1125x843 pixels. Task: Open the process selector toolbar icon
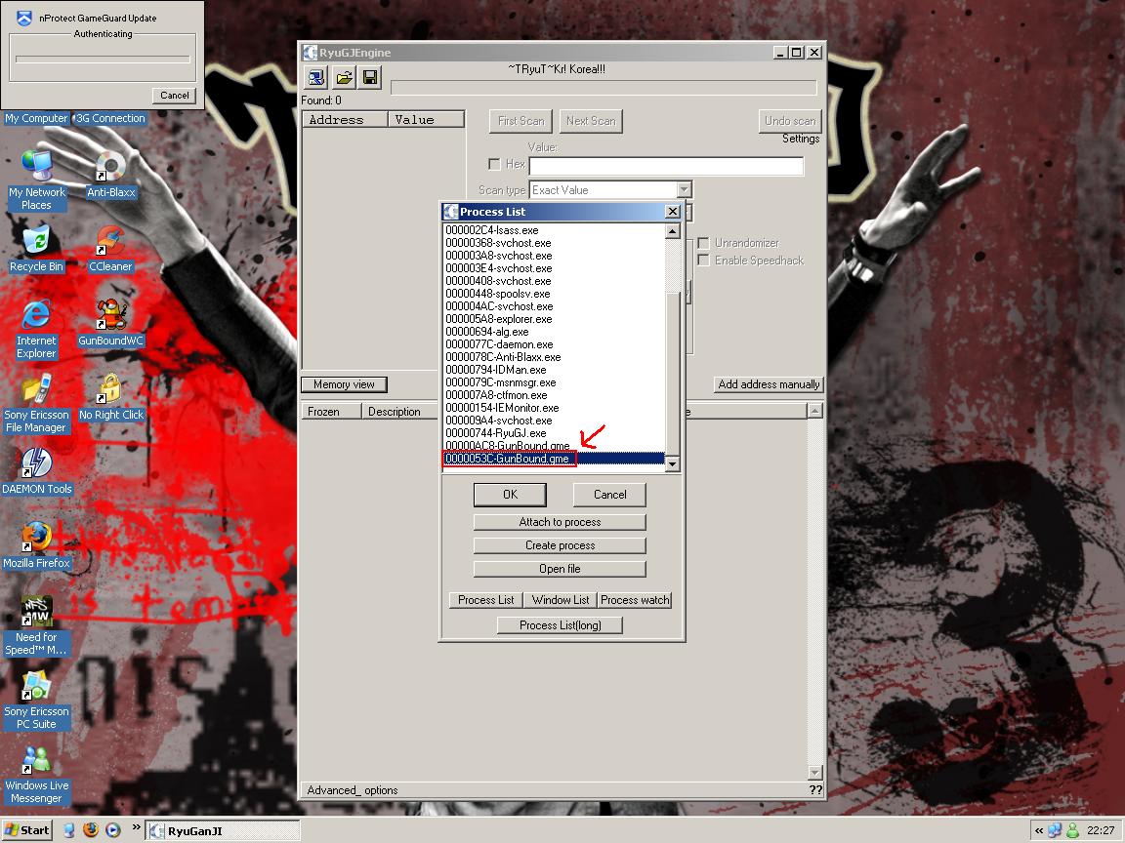point(316,77)
